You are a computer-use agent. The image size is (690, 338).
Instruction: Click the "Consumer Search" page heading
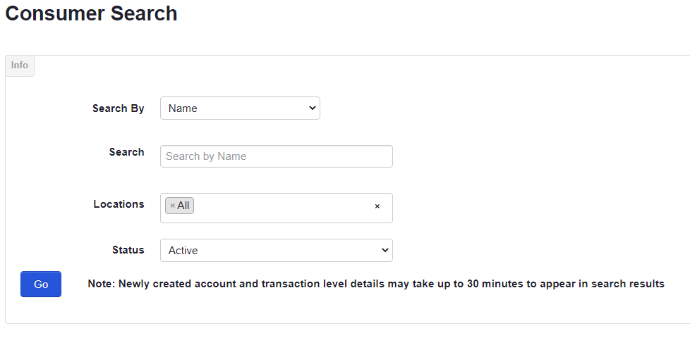[x=91, y=13]
